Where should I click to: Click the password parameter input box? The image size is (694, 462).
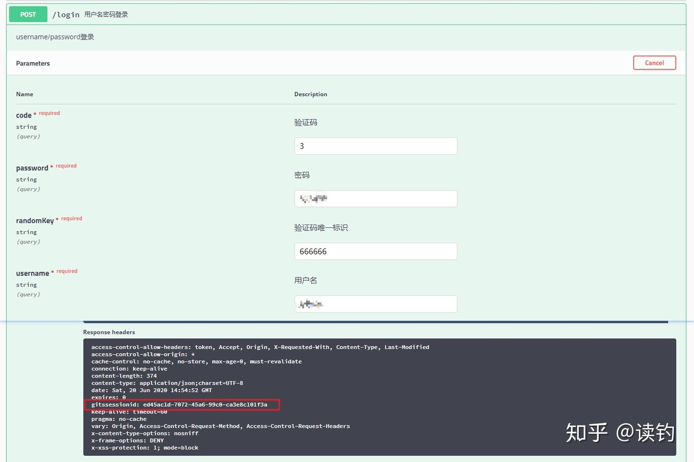[375, 198]
